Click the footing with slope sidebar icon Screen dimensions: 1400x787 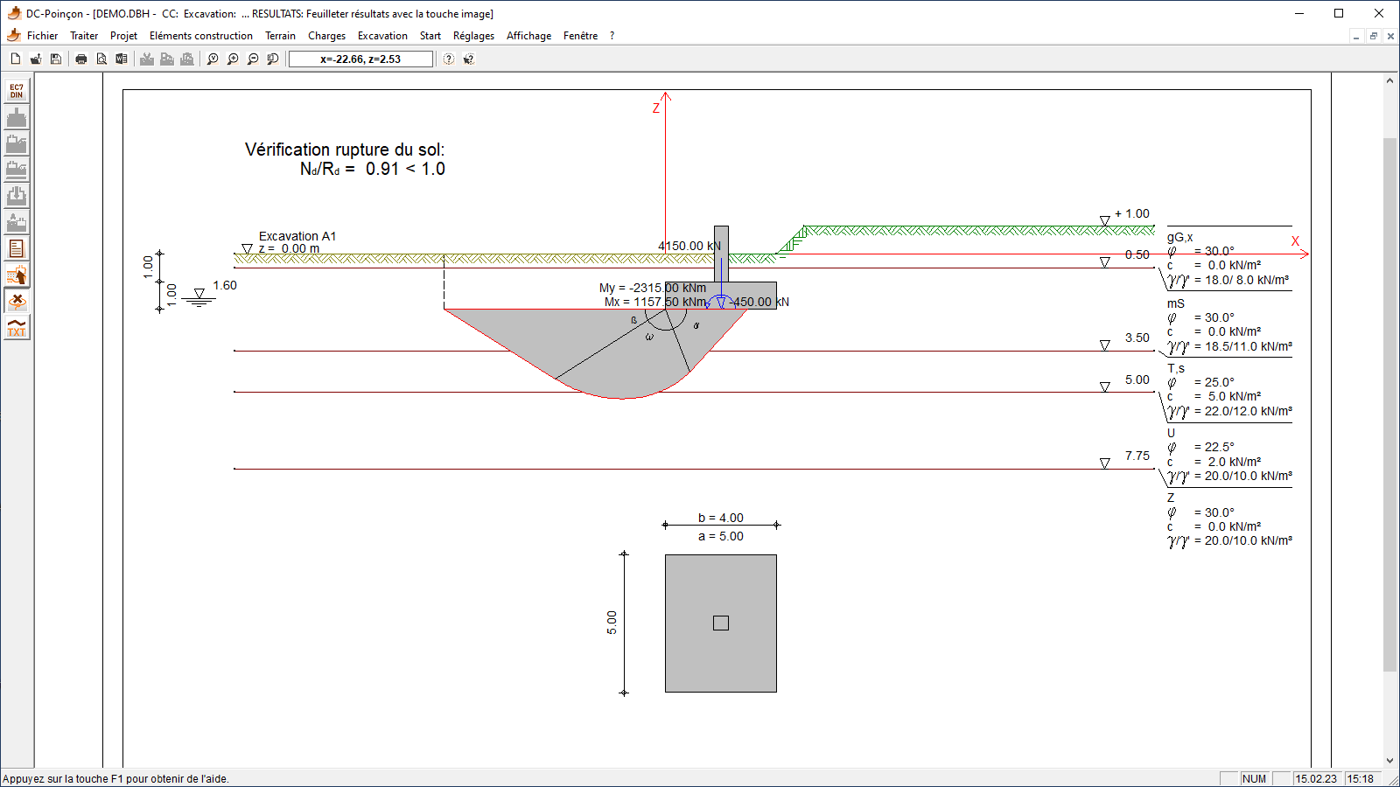click(17, 143)
